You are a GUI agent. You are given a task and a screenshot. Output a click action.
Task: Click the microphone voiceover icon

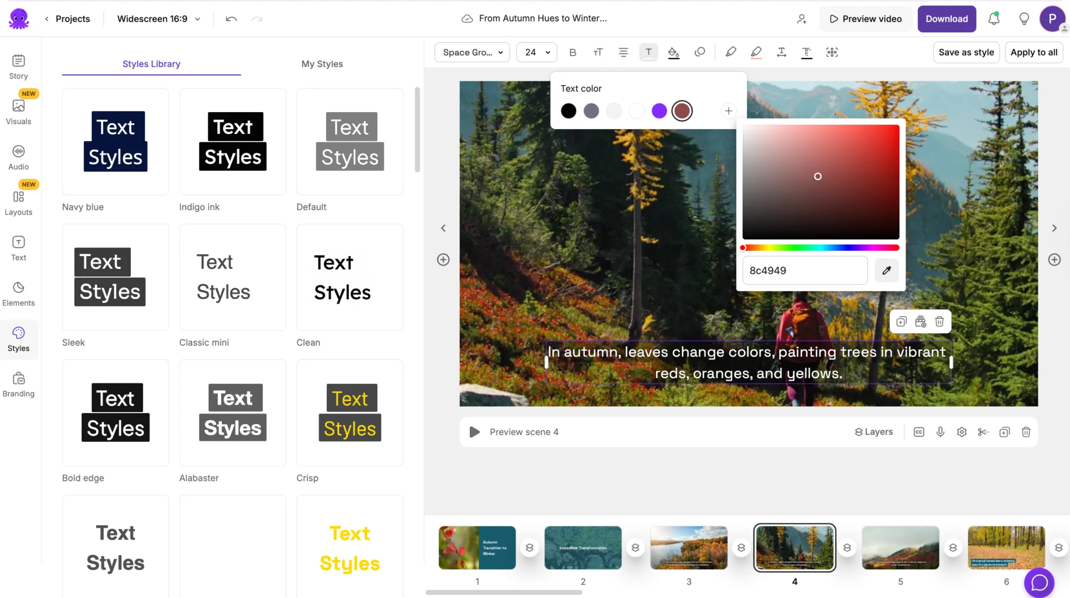(940, 432)
